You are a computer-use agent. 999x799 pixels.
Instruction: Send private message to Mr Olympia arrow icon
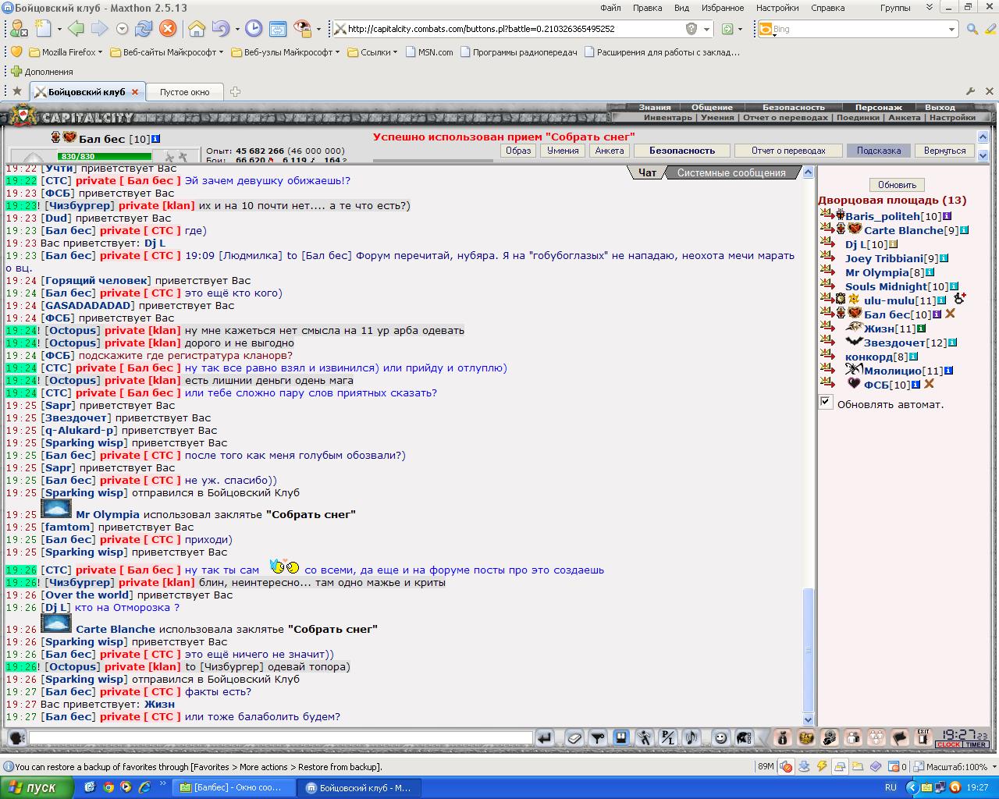[x=827, y=272]
